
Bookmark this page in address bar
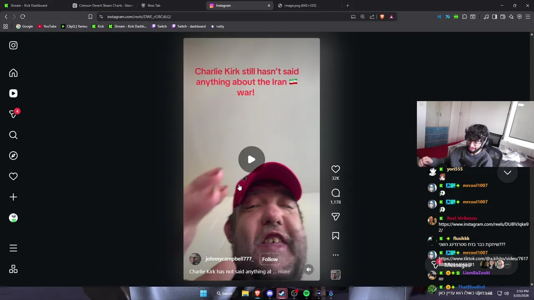[90, 17]
